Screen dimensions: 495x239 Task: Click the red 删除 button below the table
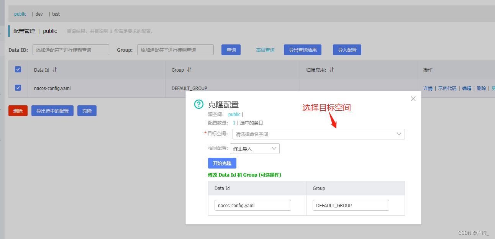(x=18, y=110)
